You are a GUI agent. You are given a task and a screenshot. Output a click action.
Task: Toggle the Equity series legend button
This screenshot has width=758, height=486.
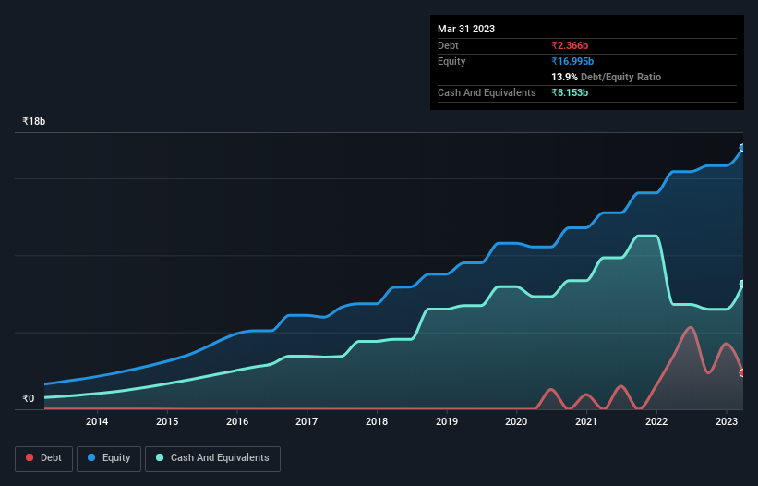[x=109, y=458]
